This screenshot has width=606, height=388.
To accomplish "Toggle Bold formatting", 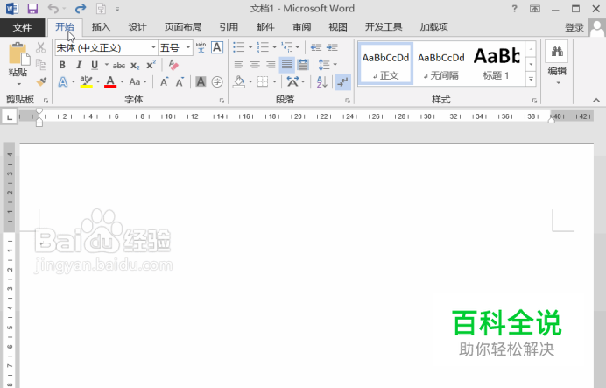I will click(62, 65).
